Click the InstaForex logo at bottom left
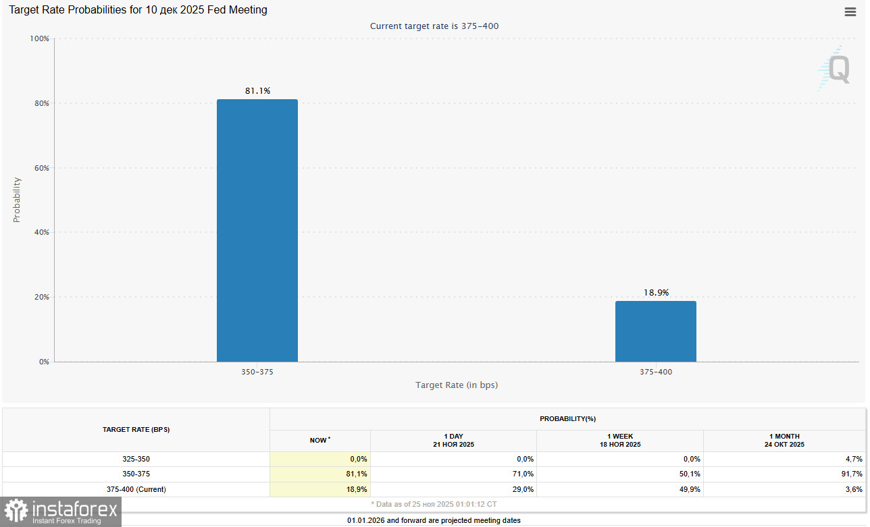This screenshot has height=527, width=870. (x=61, y=511)
